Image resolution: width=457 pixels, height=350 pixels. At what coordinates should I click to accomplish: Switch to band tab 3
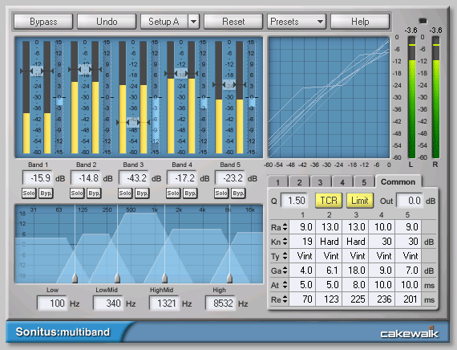(321, 182)
